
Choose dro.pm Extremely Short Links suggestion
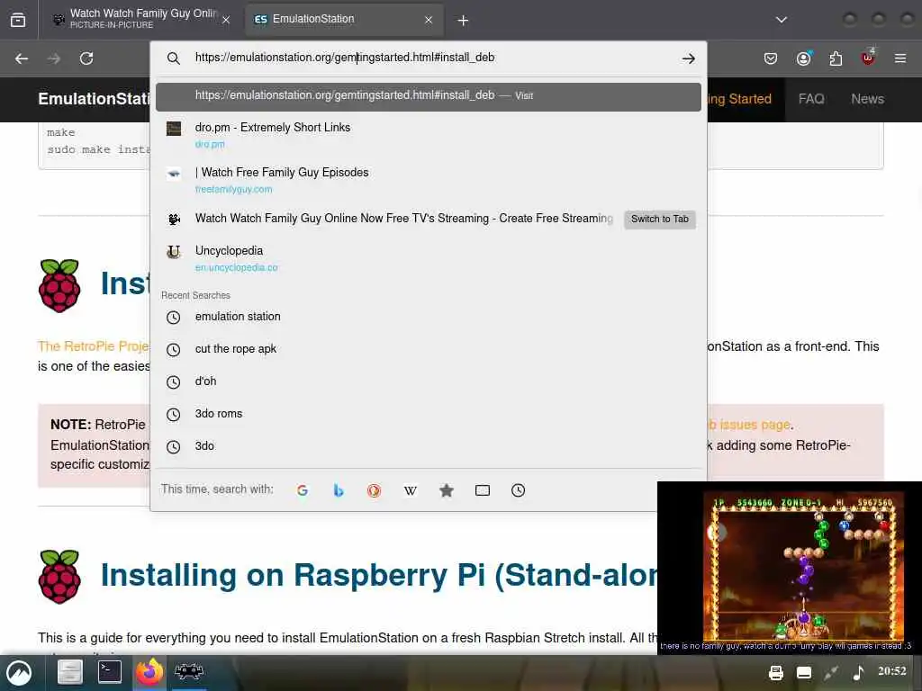coord(428,135)
